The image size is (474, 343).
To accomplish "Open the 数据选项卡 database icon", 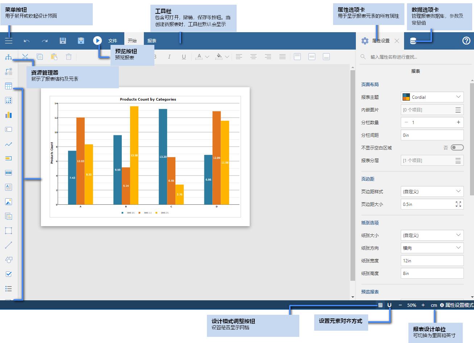I will click(413, 41).
